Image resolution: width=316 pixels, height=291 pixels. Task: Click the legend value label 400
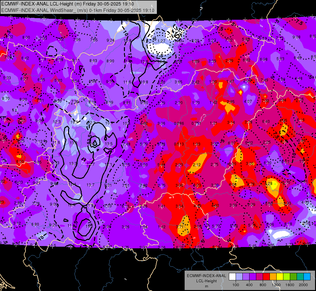click(249, 285)
